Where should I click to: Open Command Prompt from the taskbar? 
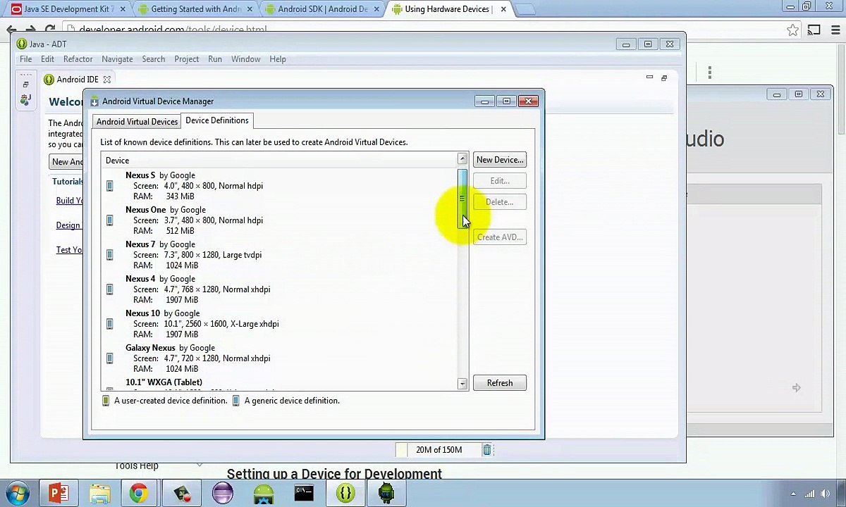pos(304,493)
